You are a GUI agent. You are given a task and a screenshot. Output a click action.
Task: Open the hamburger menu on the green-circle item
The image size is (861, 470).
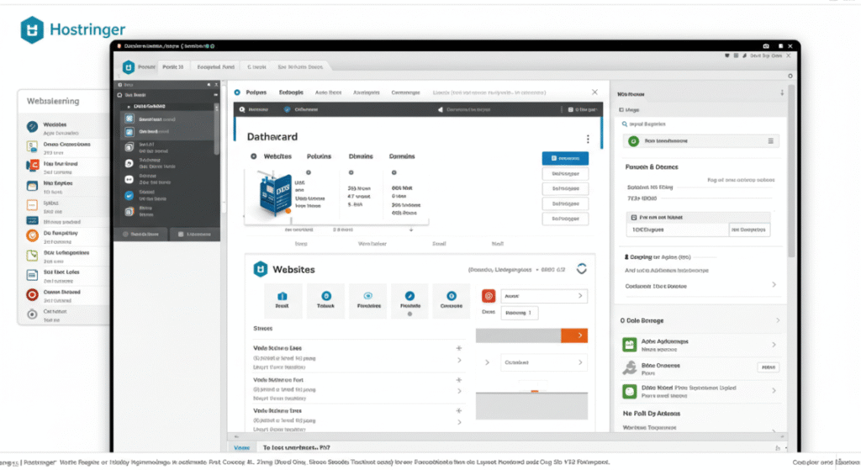coord(770,141)
